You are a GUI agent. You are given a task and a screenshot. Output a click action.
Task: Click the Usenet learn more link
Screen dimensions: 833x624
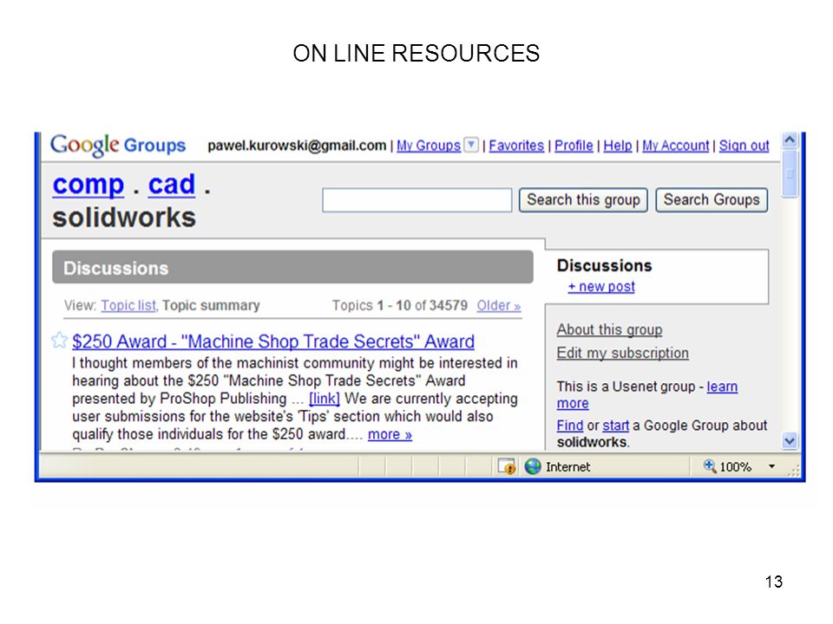coord(721,387)
